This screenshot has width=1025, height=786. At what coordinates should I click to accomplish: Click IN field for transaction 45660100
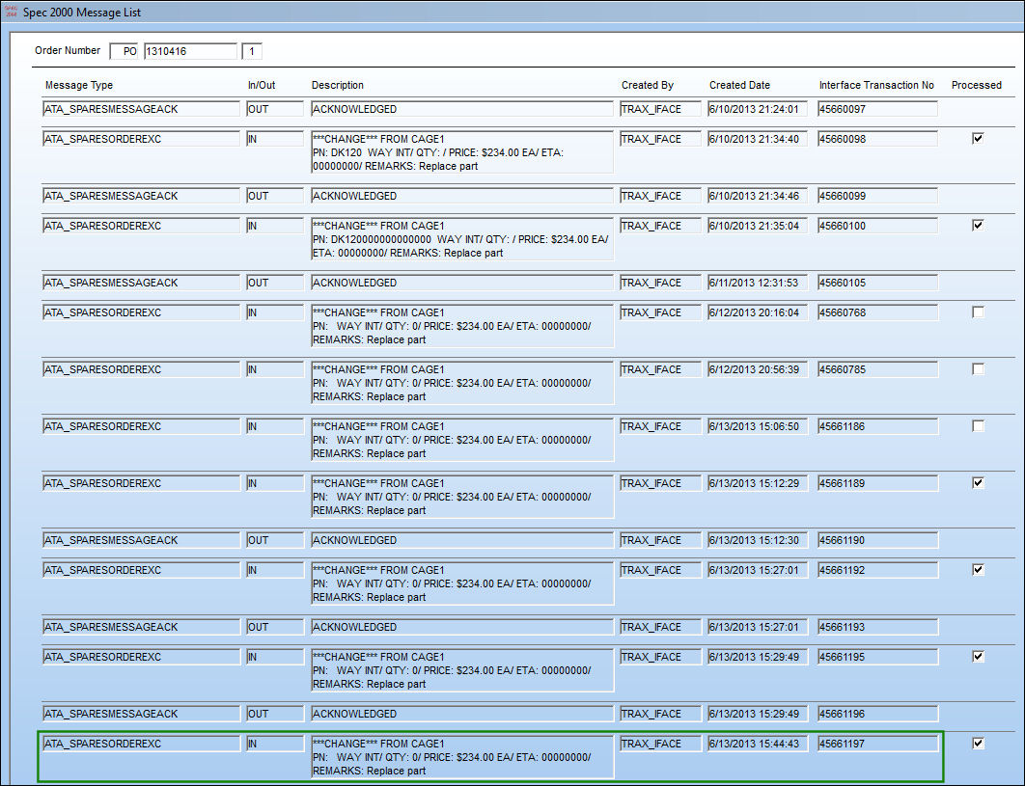pyautogui.click(x=275, y=226)
